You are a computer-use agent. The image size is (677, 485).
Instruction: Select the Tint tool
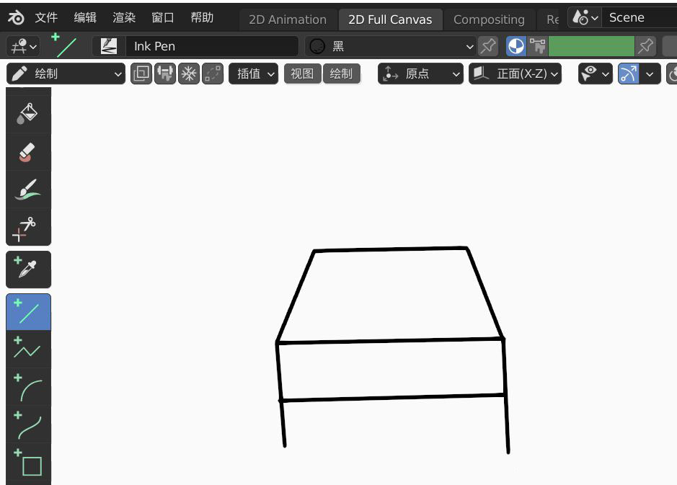point(28,189)
